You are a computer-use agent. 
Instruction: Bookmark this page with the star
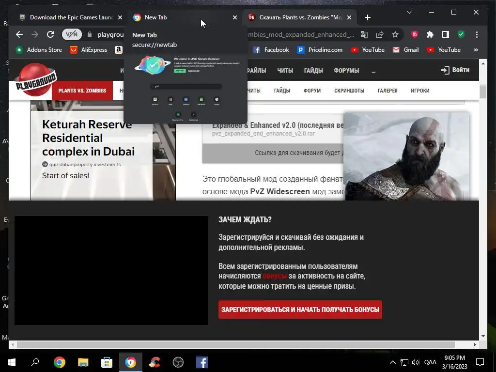click(395, 34)
